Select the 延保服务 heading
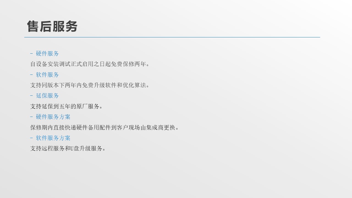 (47, 96)
